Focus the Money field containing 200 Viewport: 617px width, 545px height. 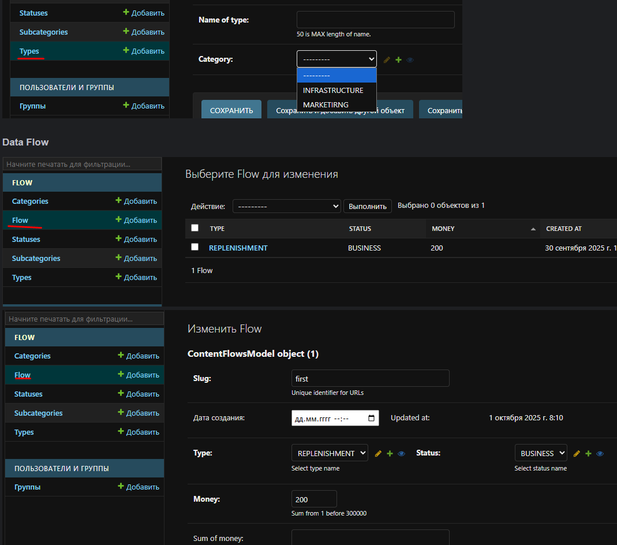click(314, 499)
